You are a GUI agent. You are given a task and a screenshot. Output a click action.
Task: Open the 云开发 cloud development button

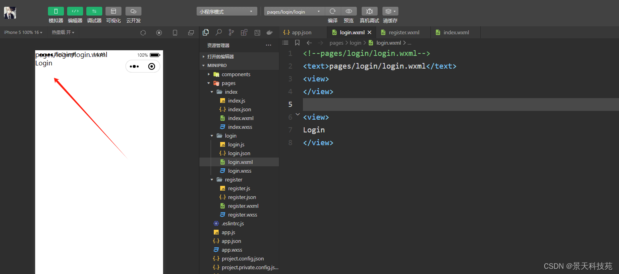coord(133,11)
